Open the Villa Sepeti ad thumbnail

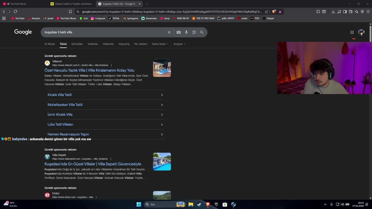pos(162,162)
